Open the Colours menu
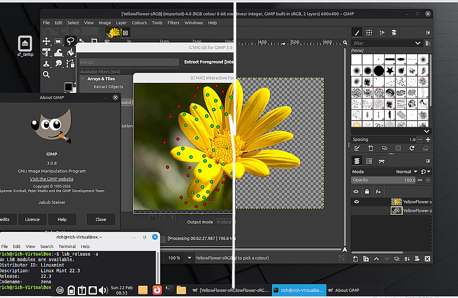This screenshot has height=298, width=458. tap(139, 23)
